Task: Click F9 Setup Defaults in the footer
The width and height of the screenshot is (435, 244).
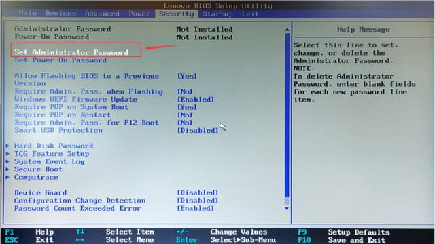Action: tap(344, 232)
